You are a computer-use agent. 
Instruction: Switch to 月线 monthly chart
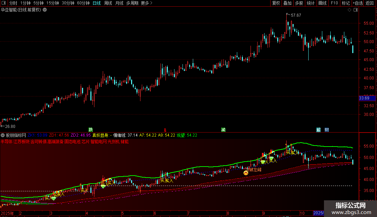[119, 3]
